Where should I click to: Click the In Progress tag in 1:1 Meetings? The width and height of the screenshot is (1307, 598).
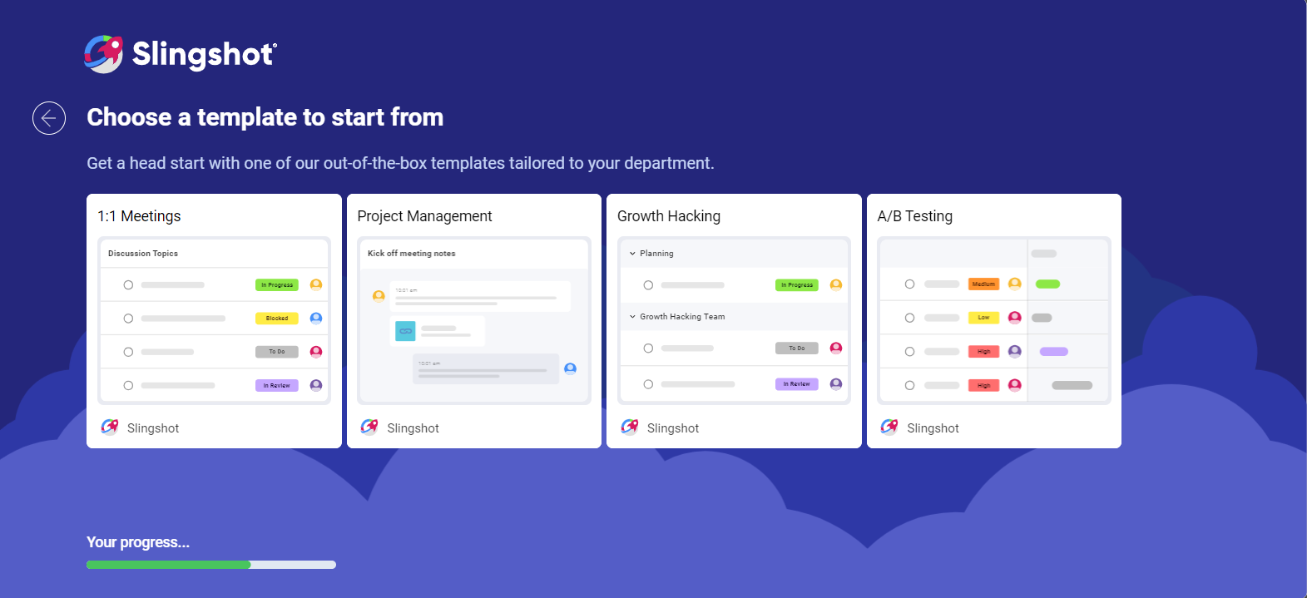(x=277, y=284)
